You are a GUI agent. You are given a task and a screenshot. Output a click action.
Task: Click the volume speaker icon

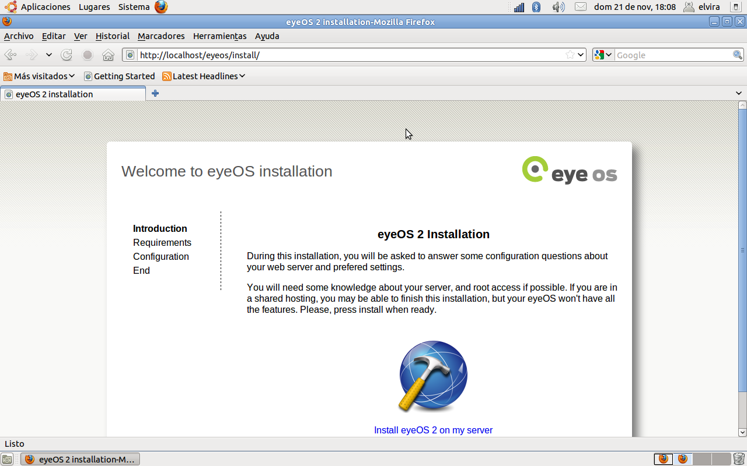tap(558, 7)
